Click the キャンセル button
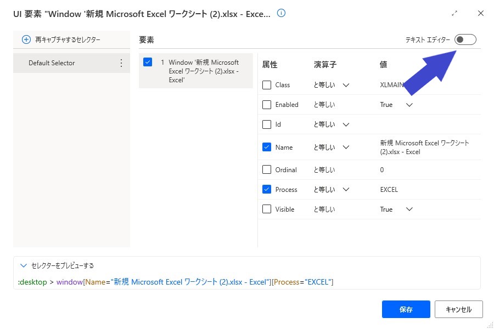 [458, 309]
